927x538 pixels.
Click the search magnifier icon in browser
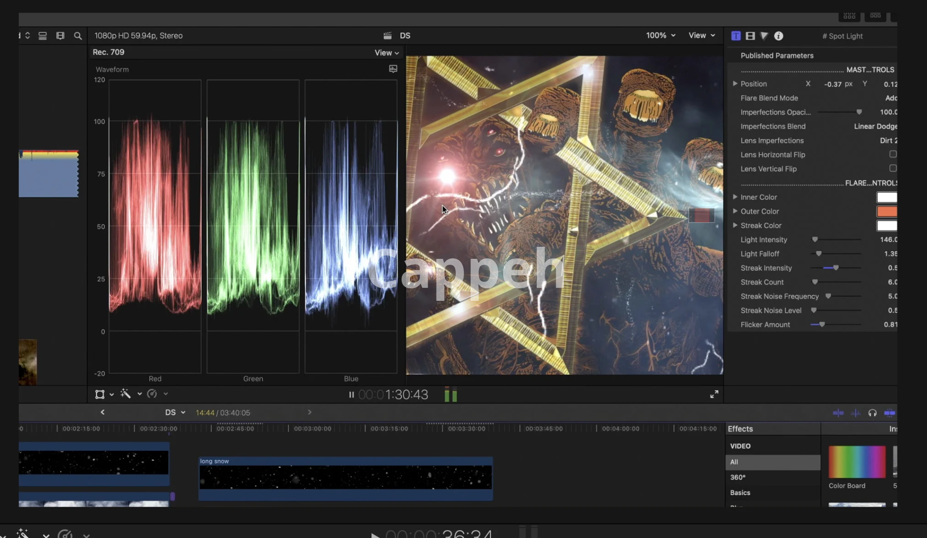pyautogui.click(x=78, y=36)
